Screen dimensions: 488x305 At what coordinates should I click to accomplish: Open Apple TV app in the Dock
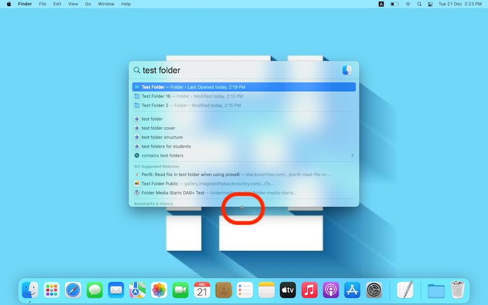pos(288,290)
